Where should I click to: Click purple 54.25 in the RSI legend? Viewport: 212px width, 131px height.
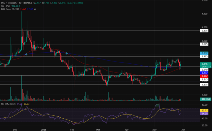point(20,104)
